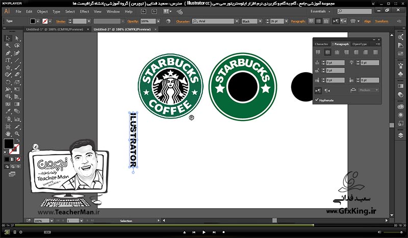Select the Type tool
The image size is (408, 238).
tap(8, 60)
